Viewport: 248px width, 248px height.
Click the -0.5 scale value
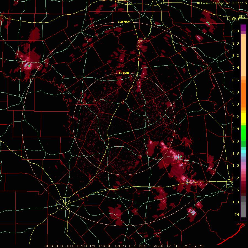235,190
